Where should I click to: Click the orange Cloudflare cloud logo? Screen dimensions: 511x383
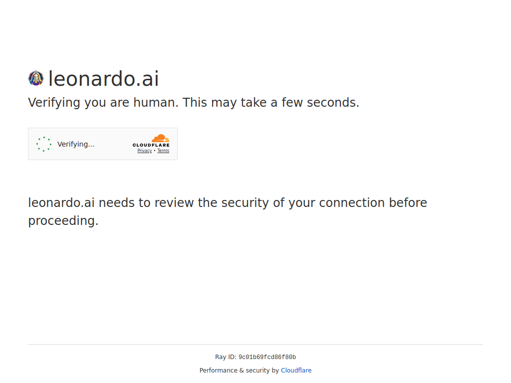tap(160, 138)
